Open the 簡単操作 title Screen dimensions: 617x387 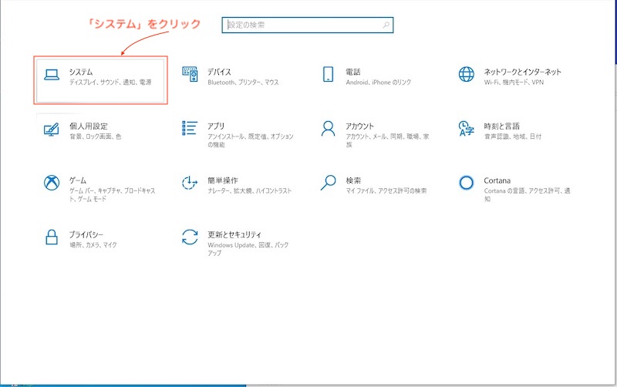(x=223, y=180)
